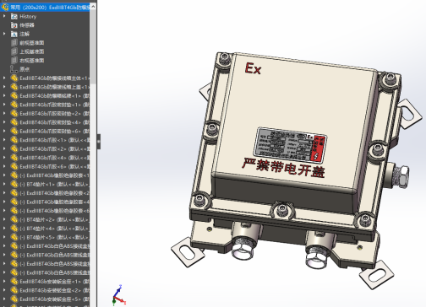The height and width of the screenshot is (307, 426).
Task: Click part icon of 爪胶密封垫<6>
Action: click(x=14, y=131)
